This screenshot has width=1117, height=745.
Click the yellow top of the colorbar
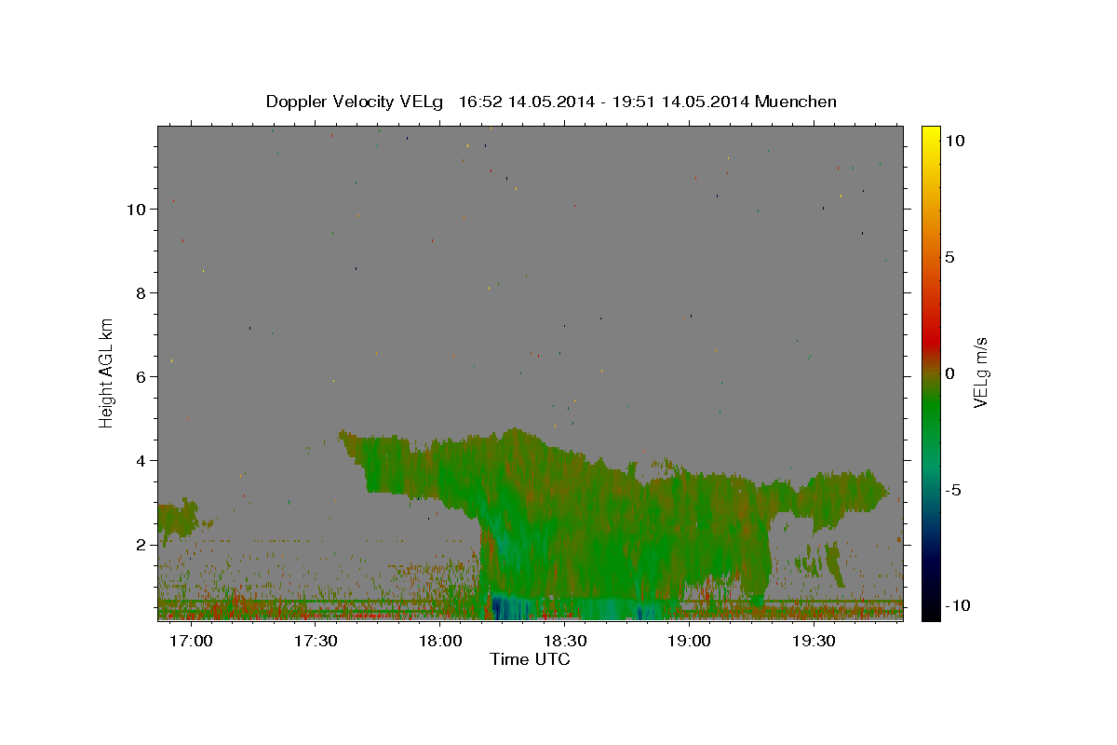[x=931, y=135]
